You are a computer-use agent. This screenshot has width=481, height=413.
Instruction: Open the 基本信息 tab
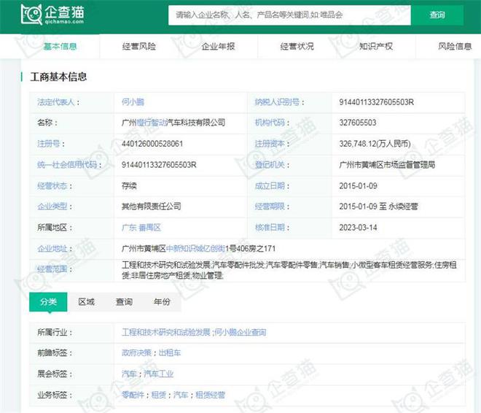pyautogui.click(x=60, y=47)
